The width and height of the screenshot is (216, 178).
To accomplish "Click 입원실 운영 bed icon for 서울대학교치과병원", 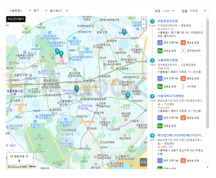I will tap(160, 126).
